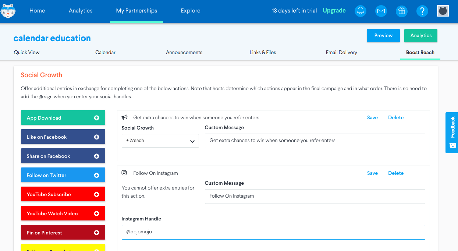Open the Feedback side tab
Image resolution: width=458 pixels, height=251 pixels.
452,132
